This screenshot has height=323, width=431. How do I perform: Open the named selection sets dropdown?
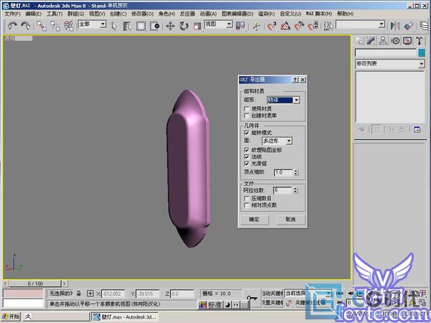pos(361,24)
